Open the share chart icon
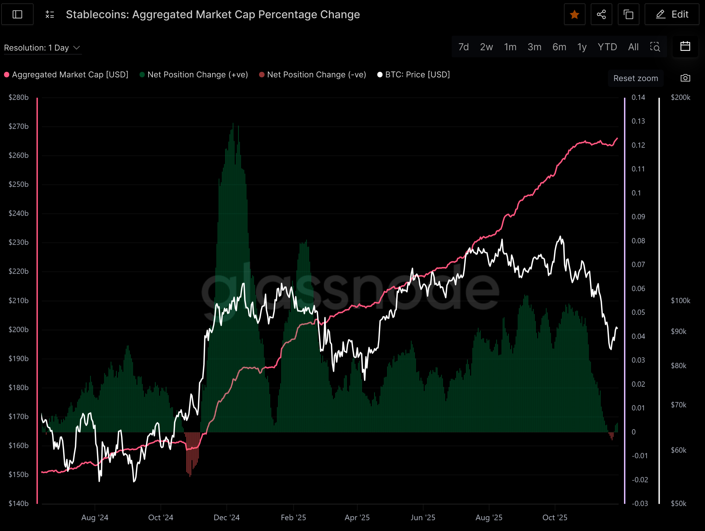This screenshot has height=531, width=705. pyautogui.click(x=601, y=14)
